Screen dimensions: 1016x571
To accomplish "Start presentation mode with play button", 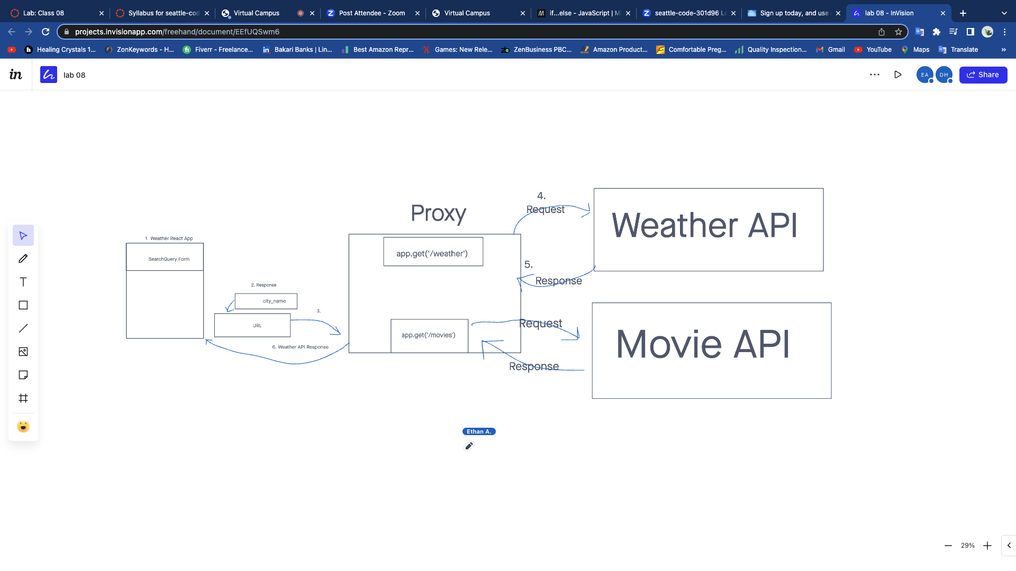I will click(x=898, y=75).
